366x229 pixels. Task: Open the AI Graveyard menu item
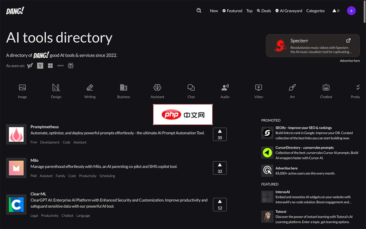point(289,11)
